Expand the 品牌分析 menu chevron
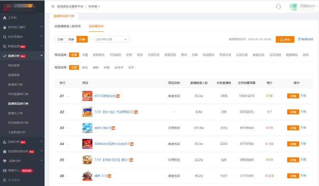 [x=41, y=160]
